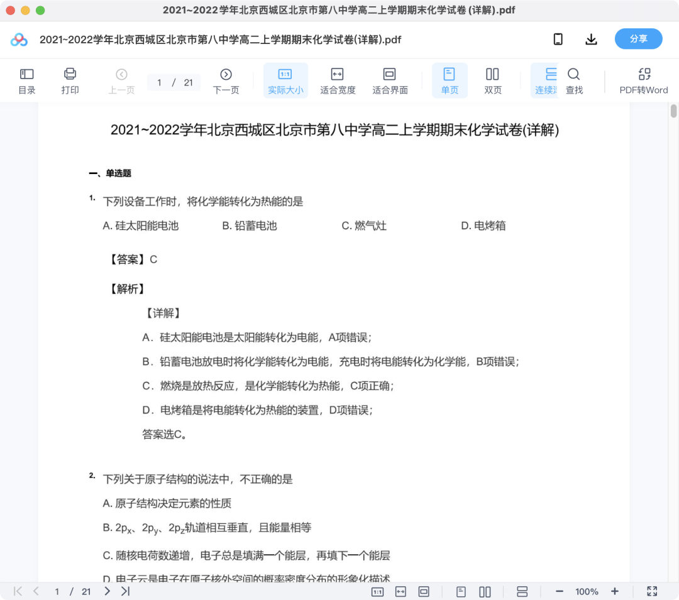Click option C. 燃气灶
Viewport: 679px width, 600px height.
tap(364, 226)
